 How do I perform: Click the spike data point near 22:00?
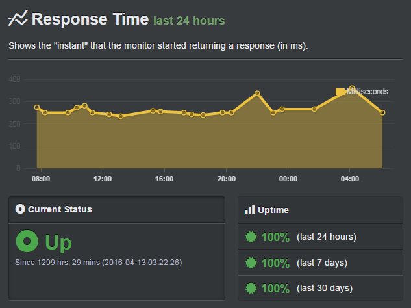click(x=257, y=94)
